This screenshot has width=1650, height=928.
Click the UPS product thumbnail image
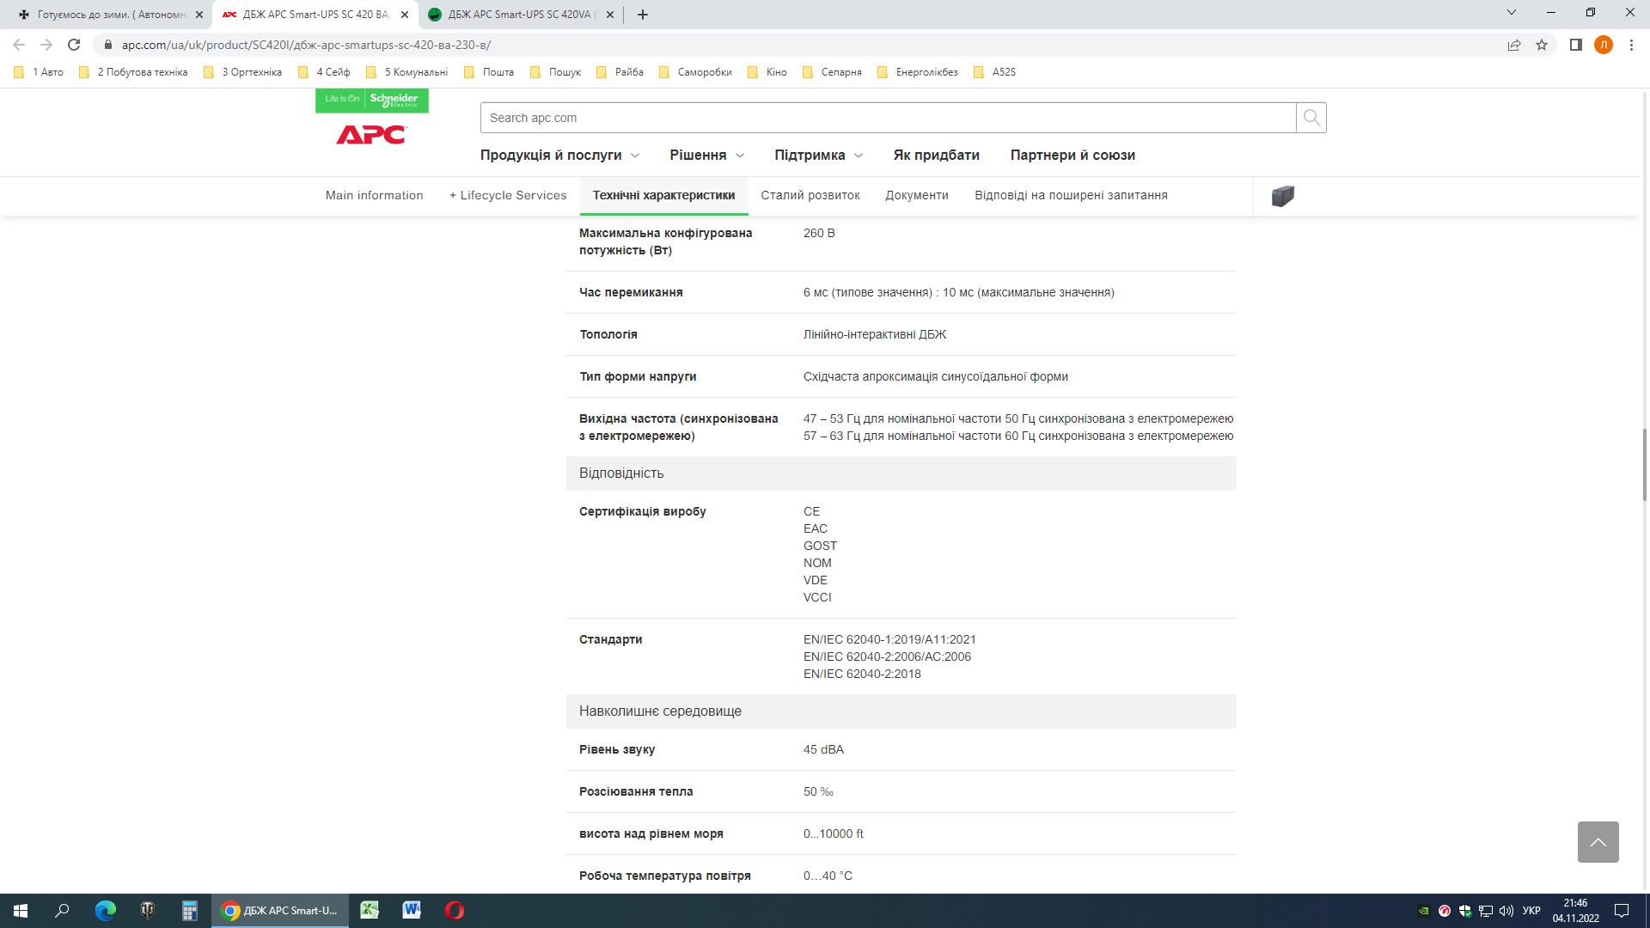point(1282,196)
